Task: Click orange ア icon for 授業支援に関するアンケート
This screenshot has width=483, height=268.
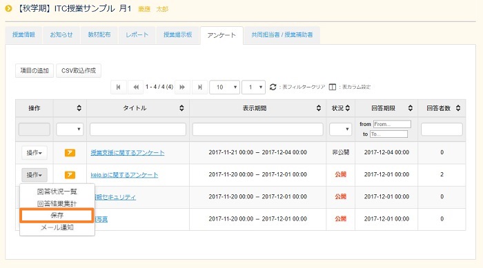Action: point(70,153)
